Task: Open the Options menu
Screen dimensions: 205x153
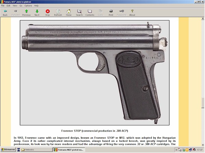Action: click(x=28, y=5)
